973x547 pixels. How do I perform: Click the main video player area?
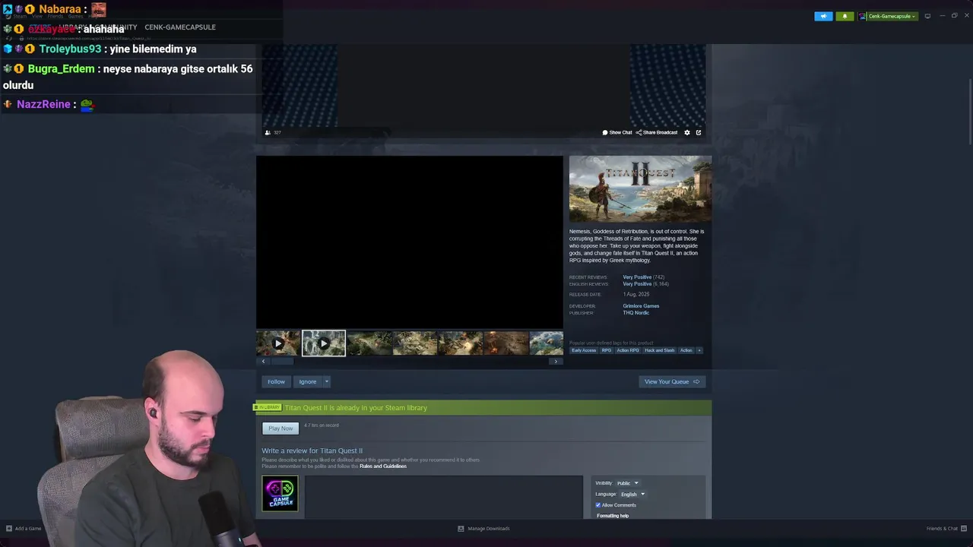(x=410, y=242)
